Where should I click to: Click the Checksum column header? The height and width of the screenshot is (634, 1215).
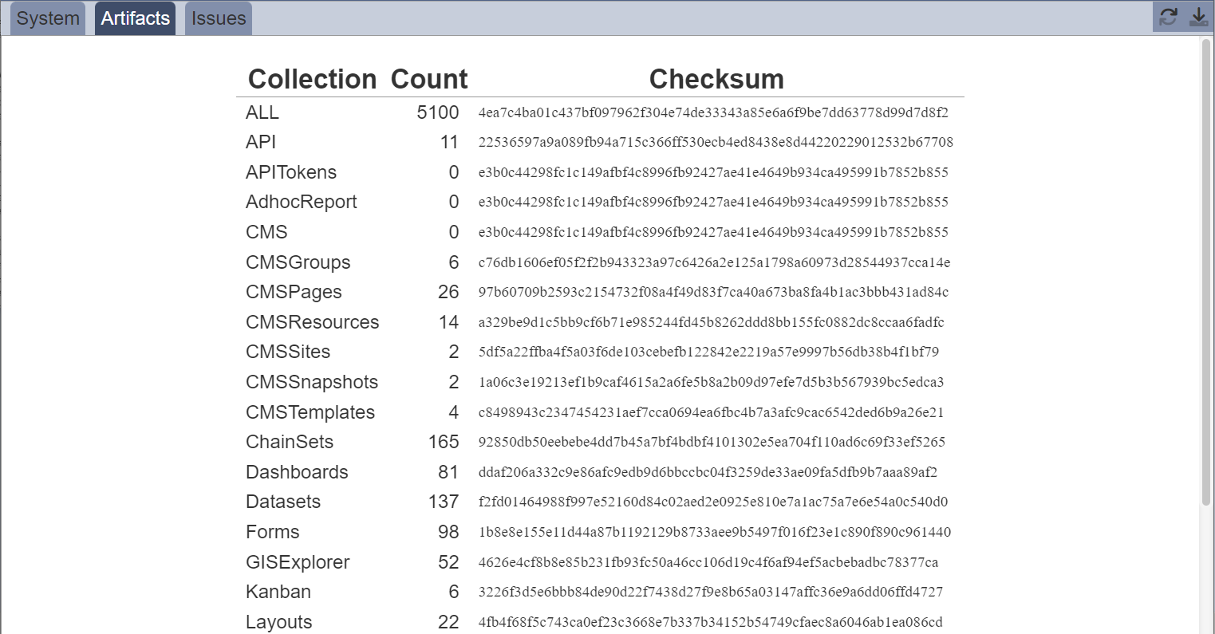click(x=716, y=79)
